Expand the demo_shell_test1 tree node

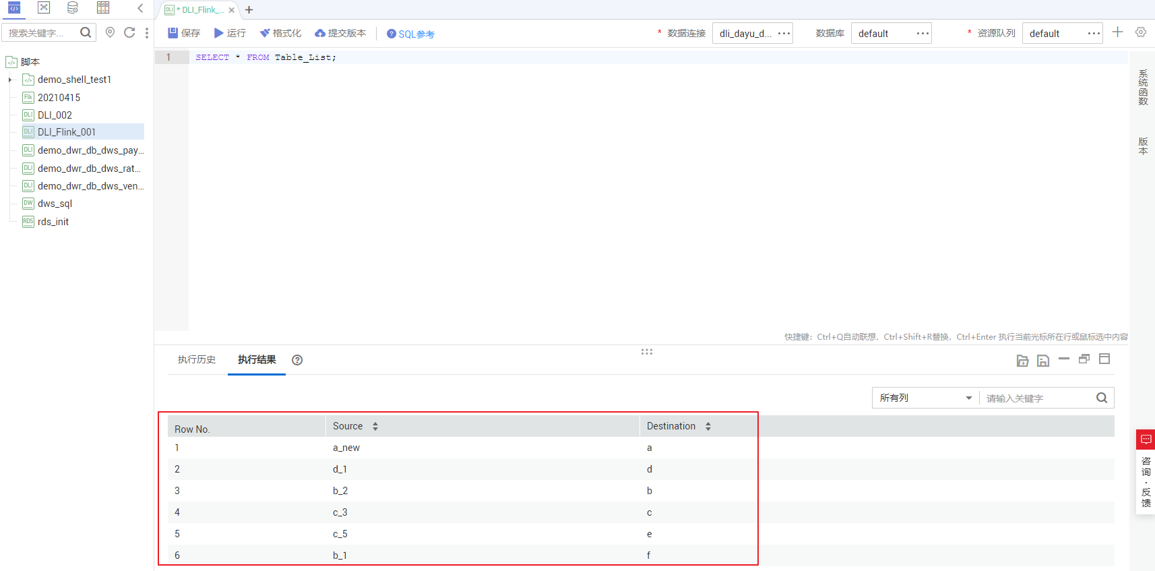tap(10, 80)
